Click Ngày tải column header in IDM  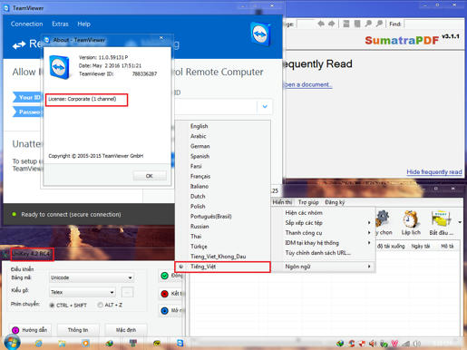(x=421, y=246)
